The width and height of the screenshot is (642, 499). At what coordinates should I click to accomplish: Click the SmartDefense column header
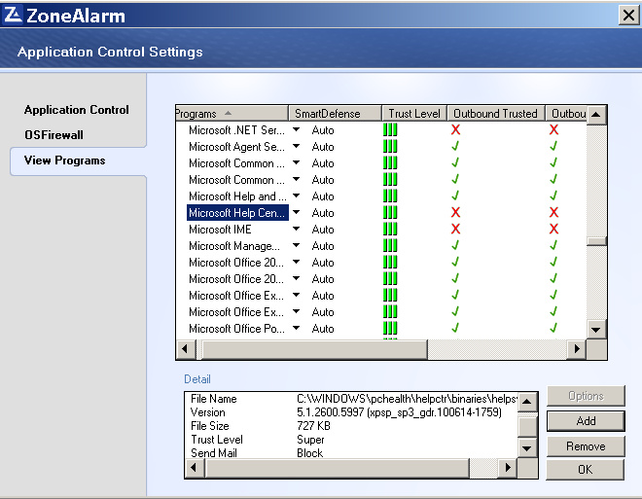tap(335, 114)
